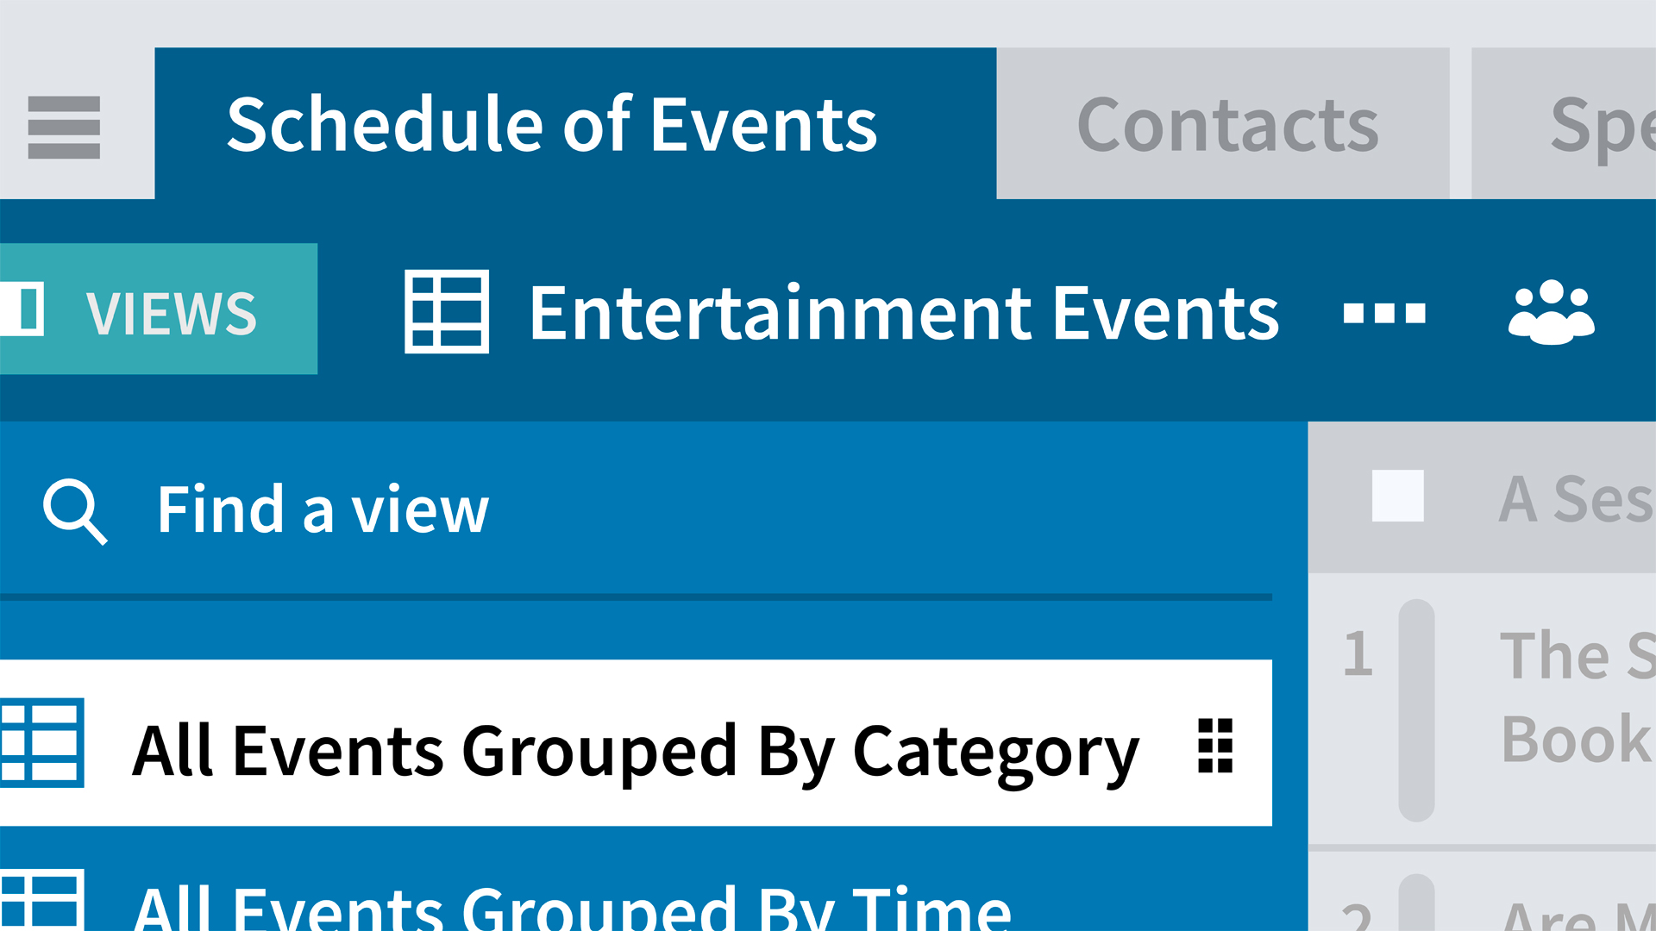The image size is (1656, 931).
Task: Click grid icon beside Entertainment Events
Action: pos(447,312)
